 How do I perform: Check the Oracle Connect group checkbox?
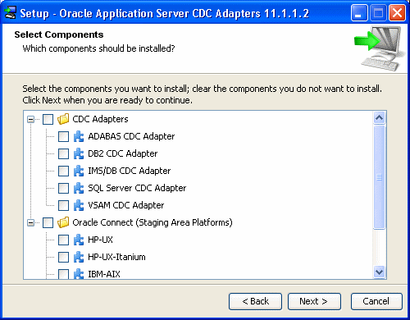(48, 222)
